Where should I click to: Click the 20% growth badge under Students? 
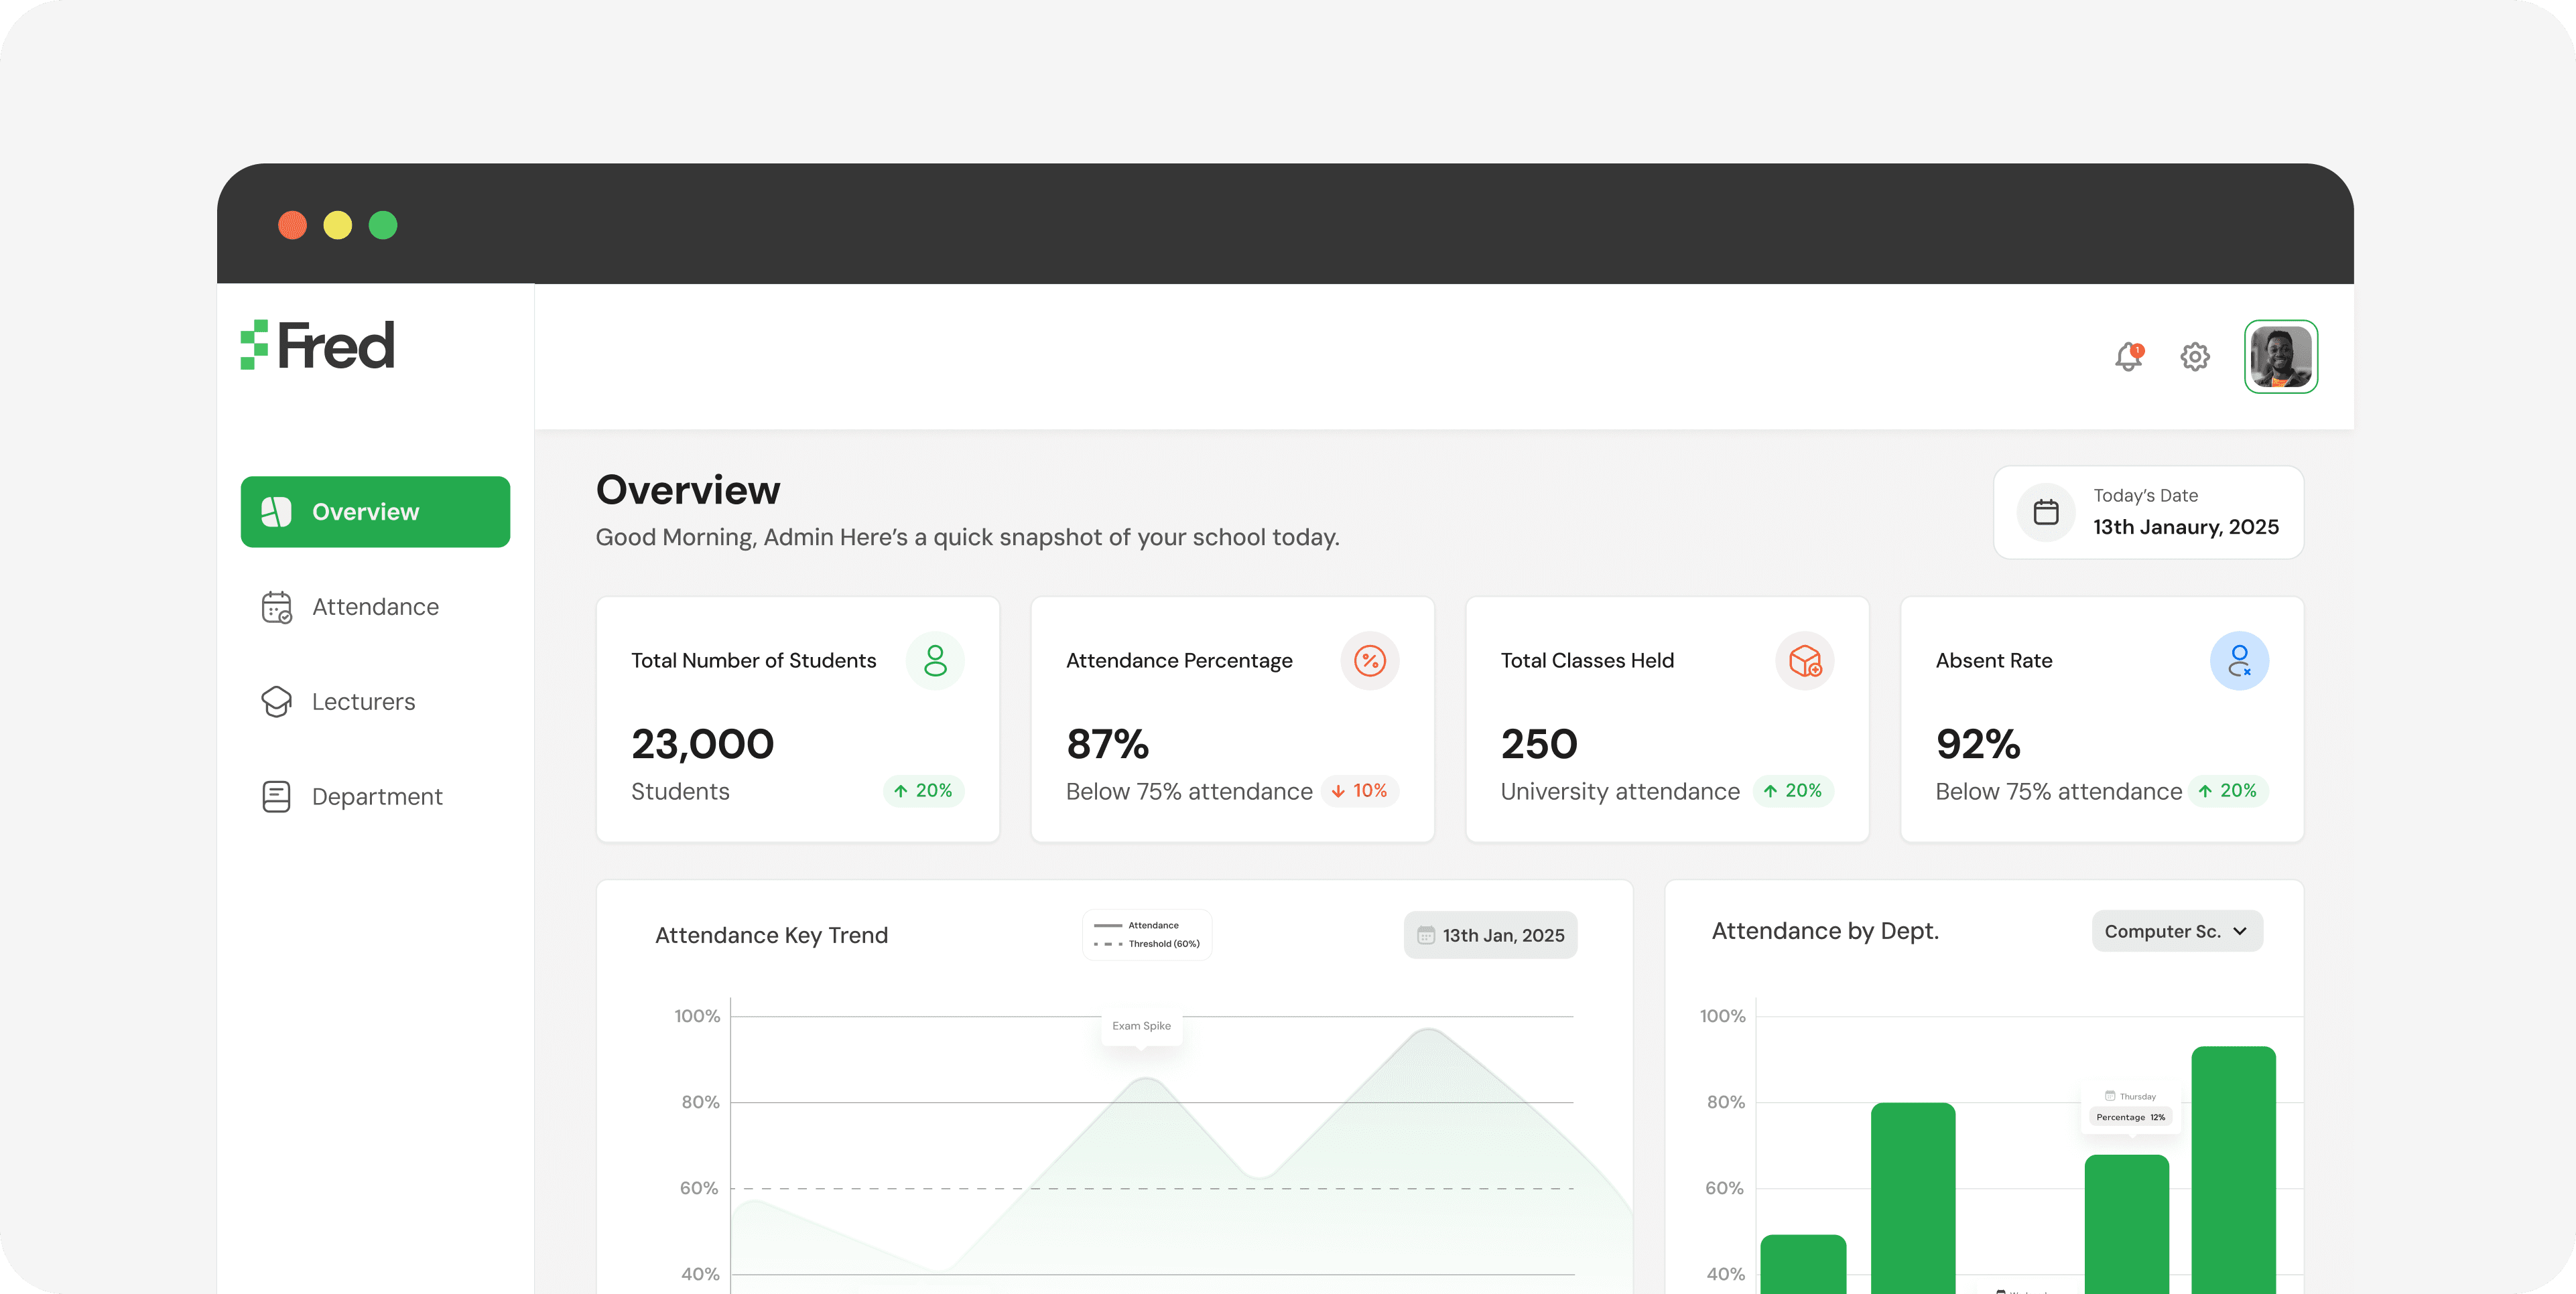923,790
